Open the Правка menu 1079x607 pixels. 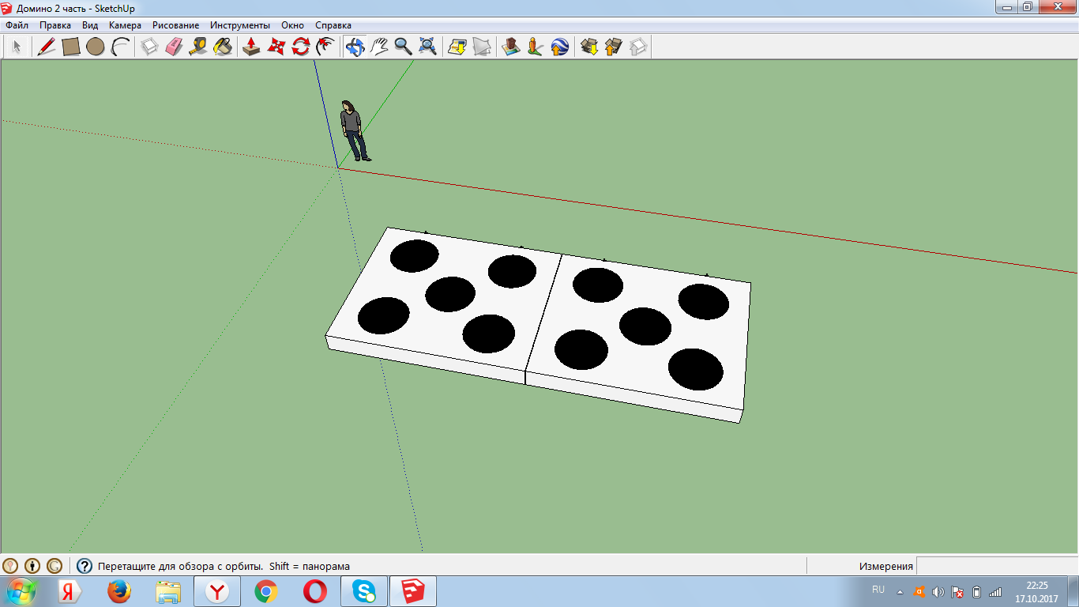55,25
